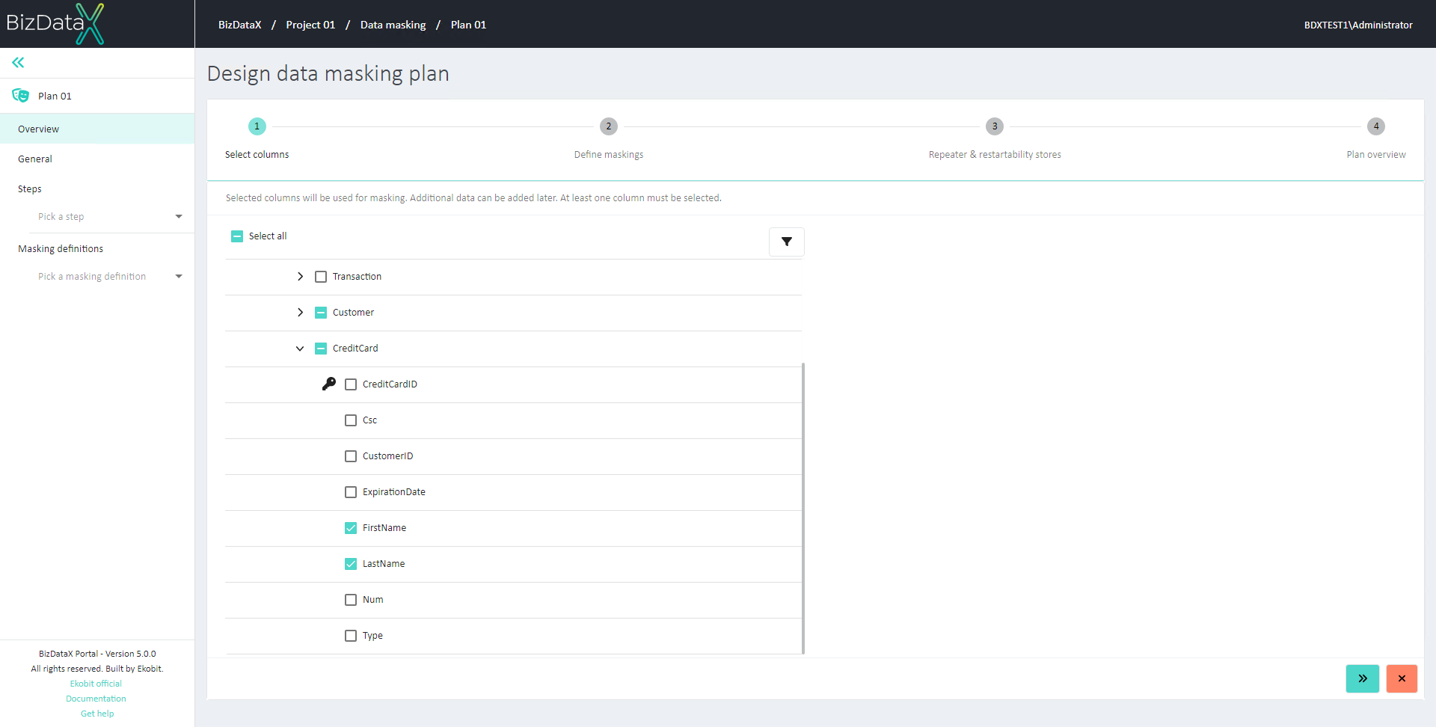Click the BDXTEST1\Administrator user name
The image size is (1436, 727).
tap(1358, 25)
